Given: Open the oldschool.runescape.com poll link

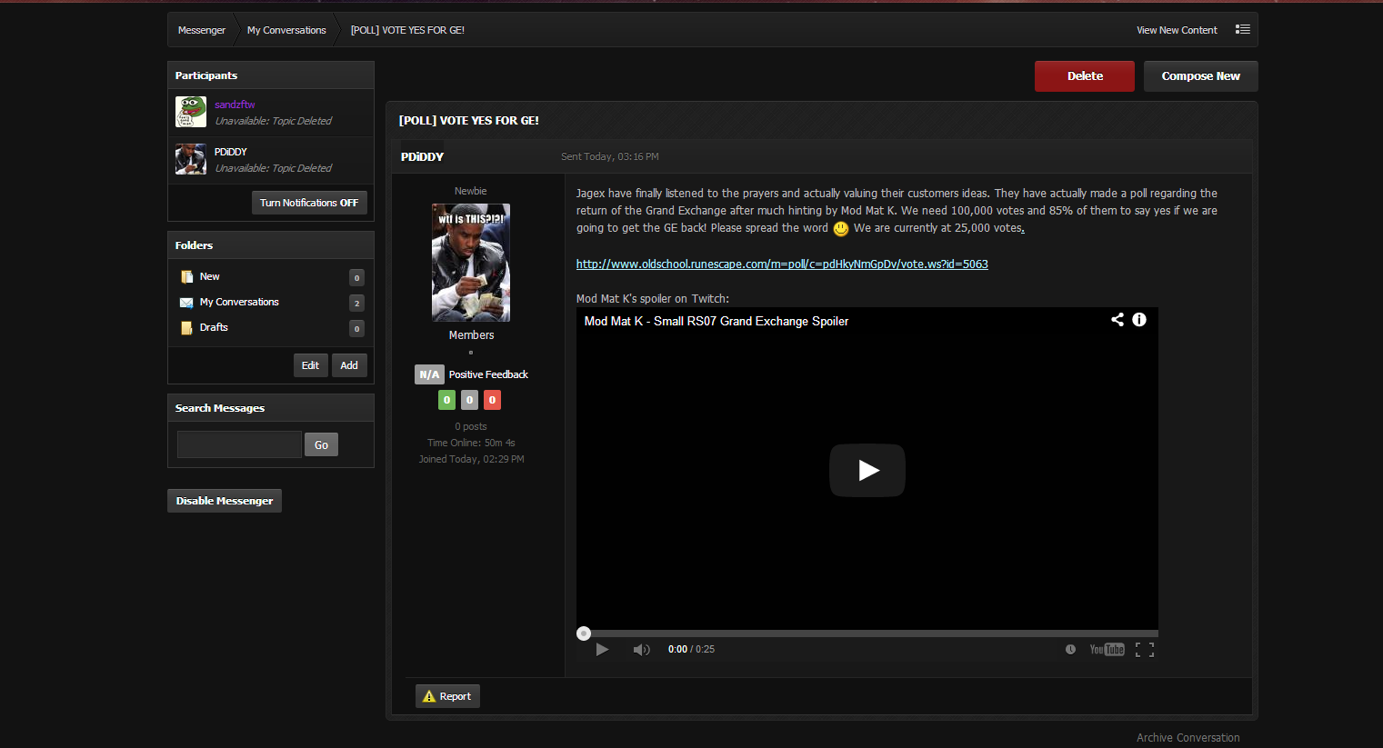Looking at the screenshot, I should pyautogui.click(x=782, y=264).
